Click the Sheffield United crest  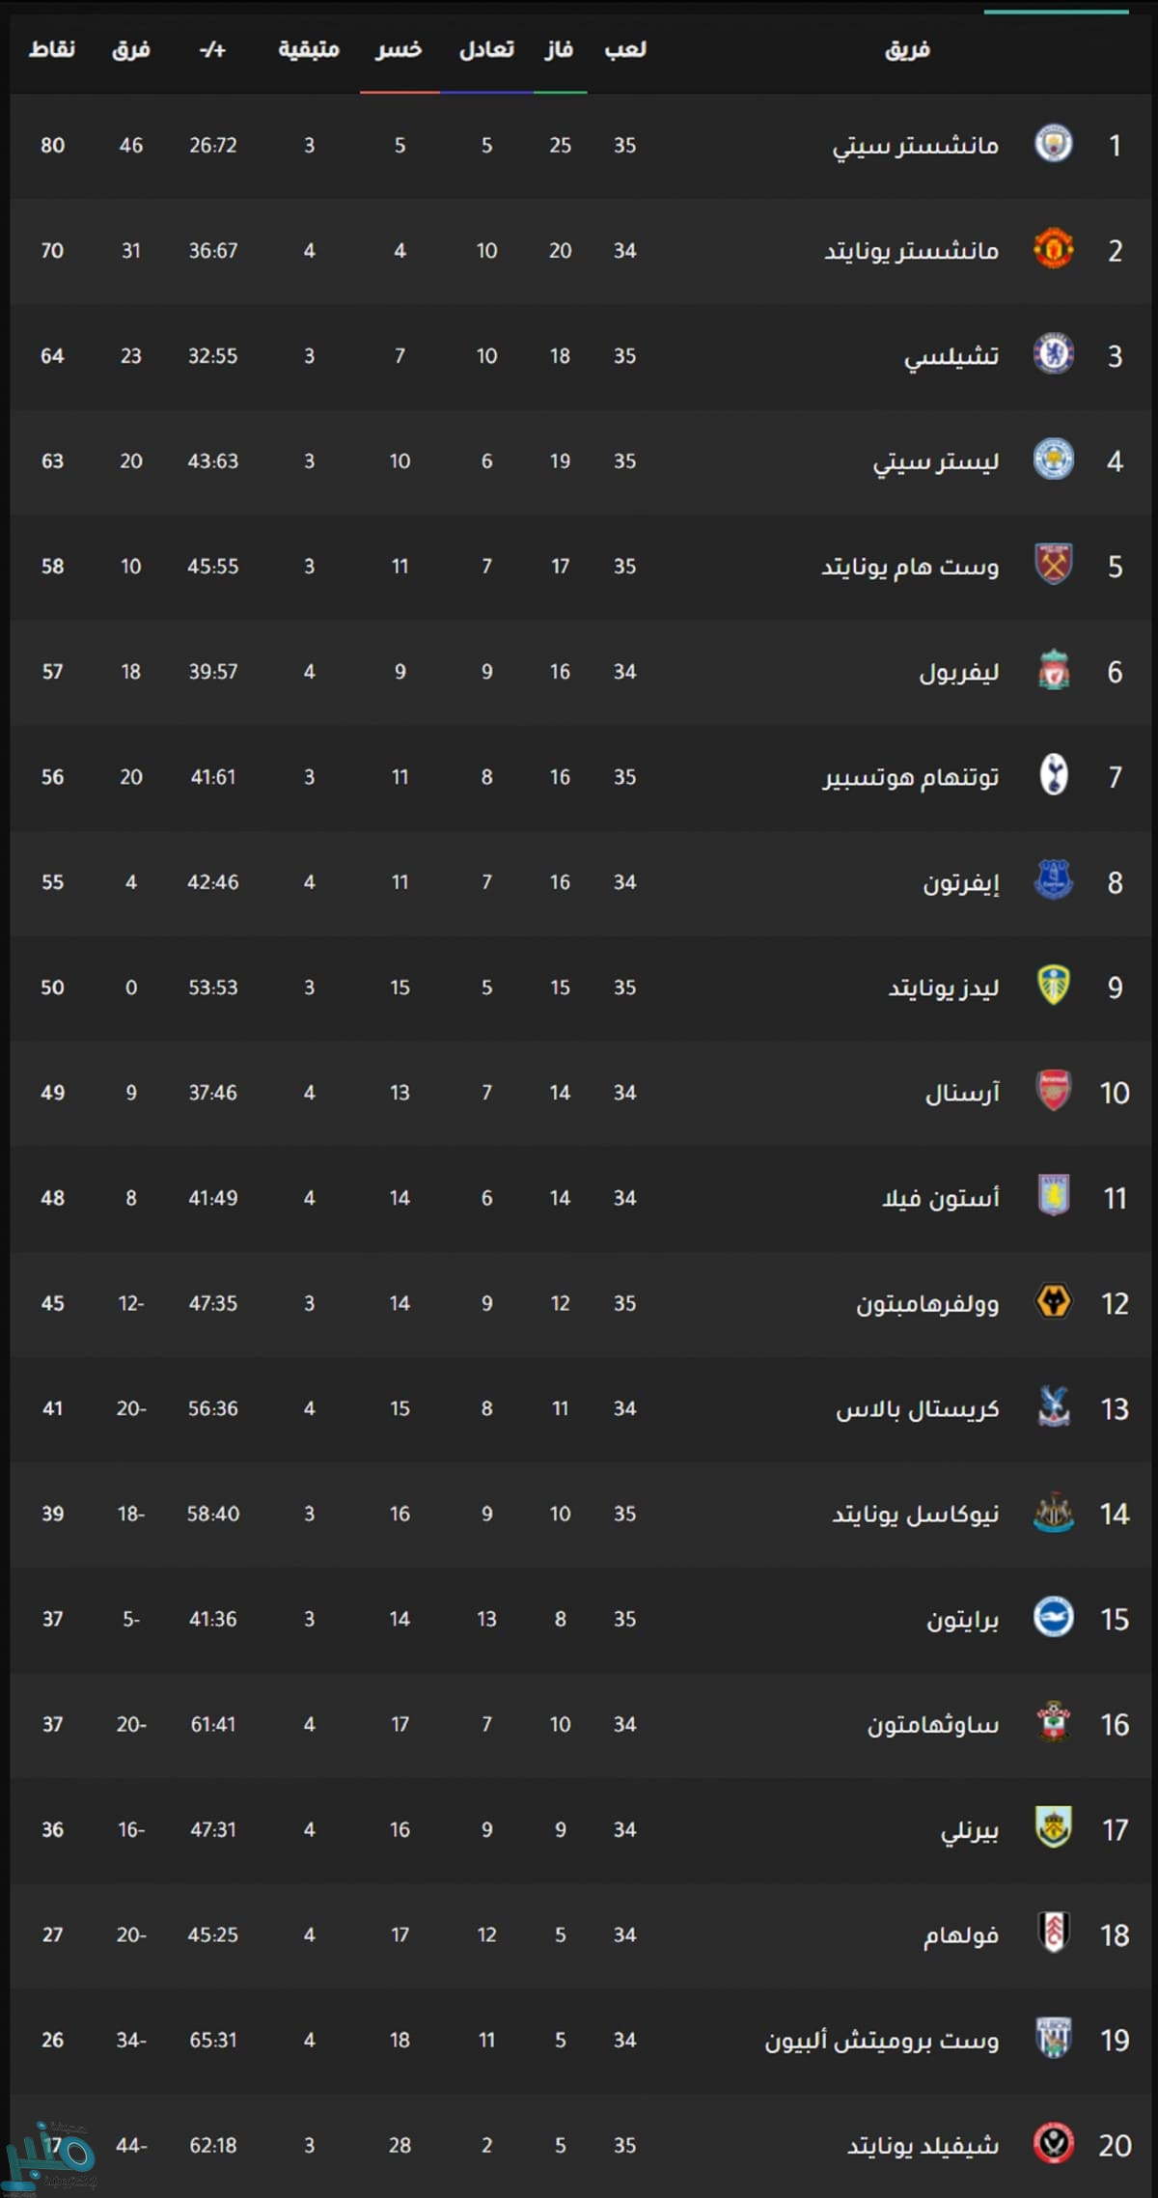tap(1053, 2144)
